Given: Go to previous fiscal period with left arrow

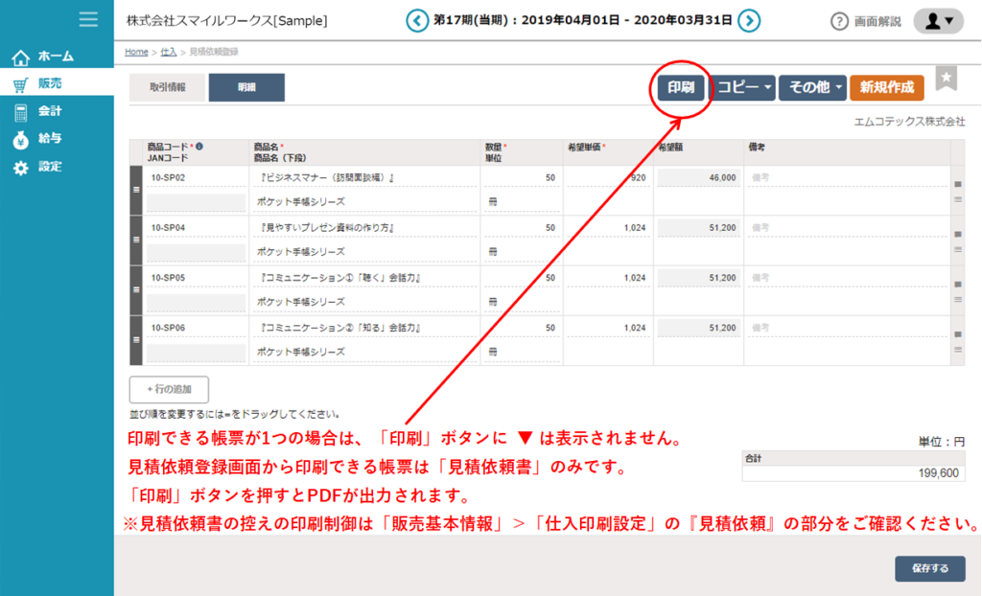Looking at the screenshot, I should [x=417, y=20].
